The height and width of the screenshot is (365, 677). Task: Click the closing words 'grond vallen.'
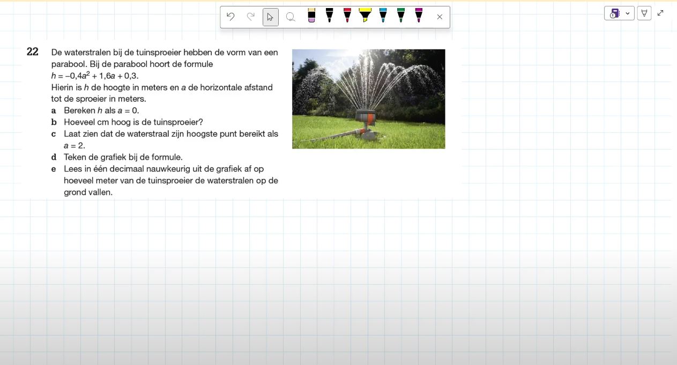pyautogui.click(x=88, y=192)
